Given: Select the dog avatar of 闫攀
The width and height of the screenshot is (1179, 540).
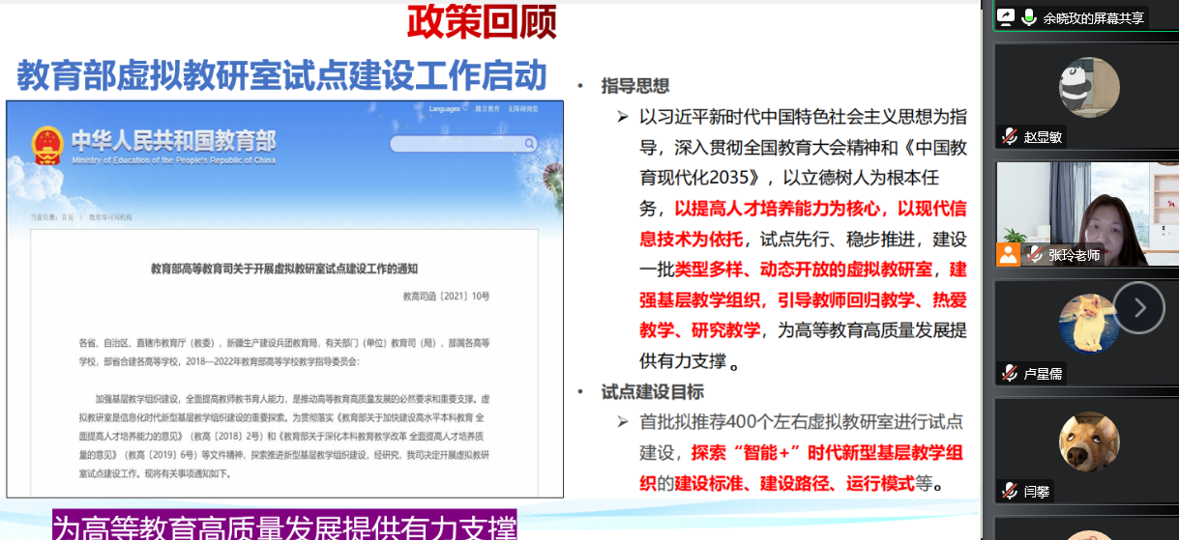Looking at the screenshot, I should click(x=1089, y=442).
